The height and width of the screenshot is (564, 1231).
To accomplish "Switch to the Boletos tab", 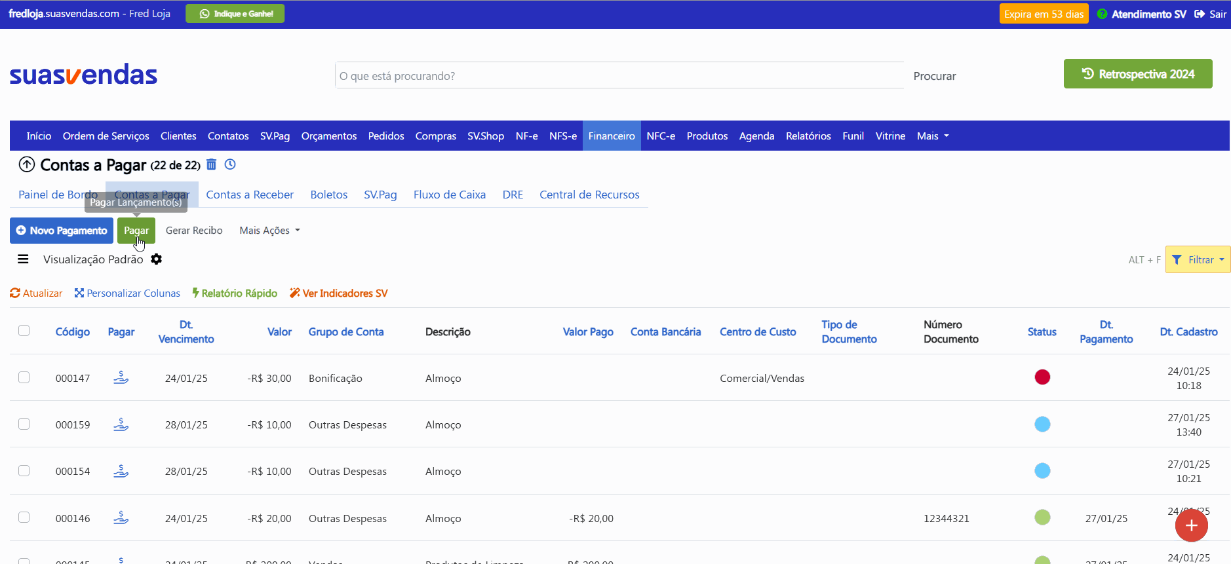I will click(x=329, y=195).
